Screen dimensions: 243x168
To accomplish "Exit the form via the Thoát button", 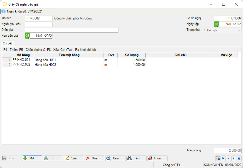I will [157, 158].
